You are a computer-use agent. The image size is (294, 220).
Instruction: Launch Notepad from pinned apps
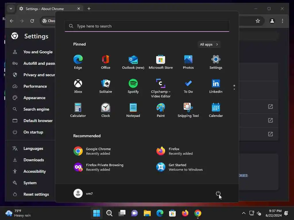click(x=133, y=110)
